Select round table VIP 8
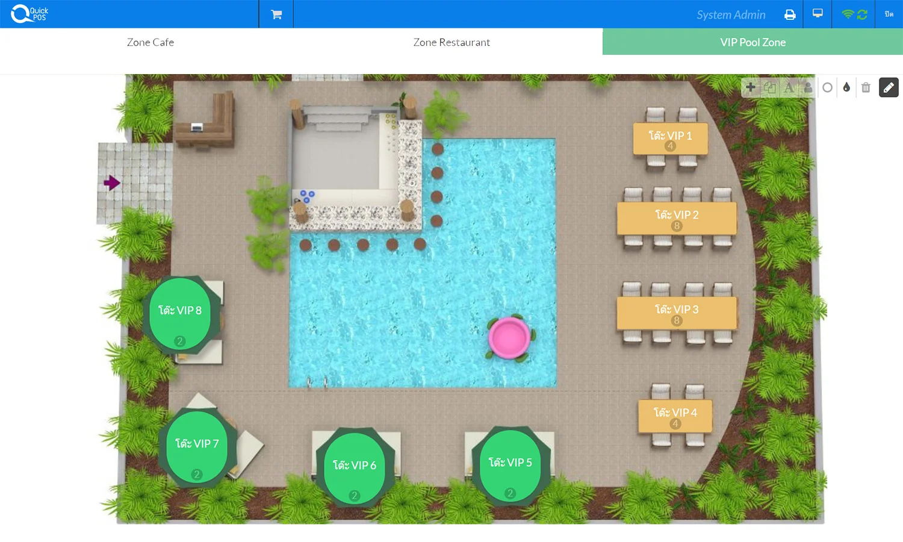 (180, 313)
